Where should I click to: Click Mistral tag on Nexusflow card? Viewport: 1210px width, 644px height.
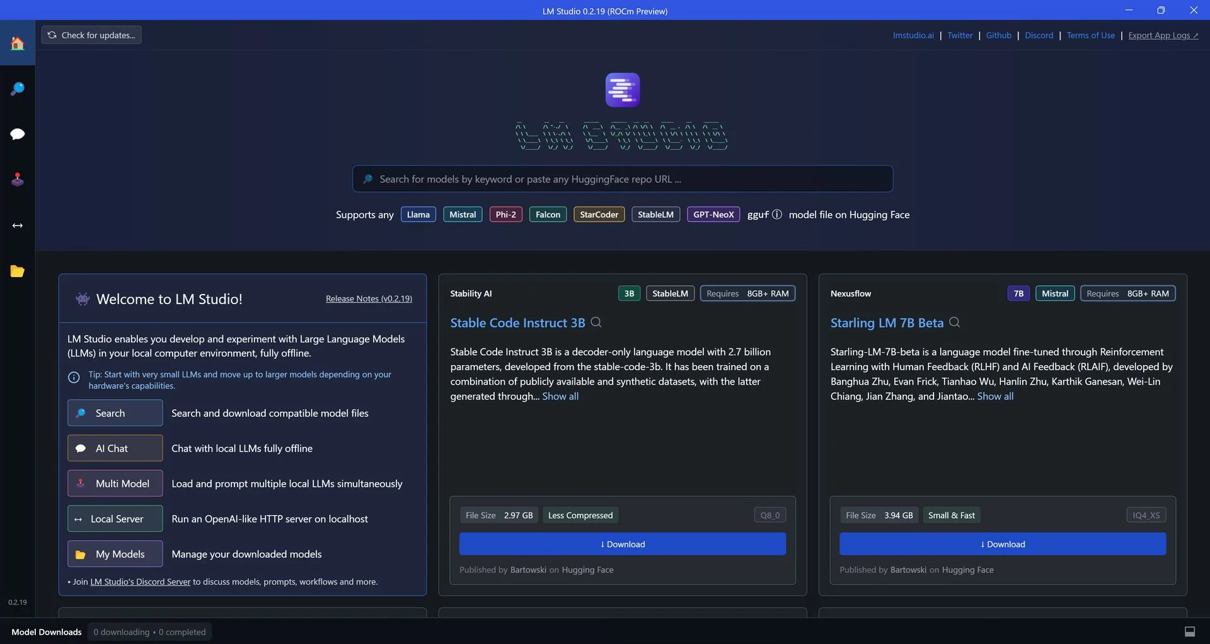(x=1054, y=293)
